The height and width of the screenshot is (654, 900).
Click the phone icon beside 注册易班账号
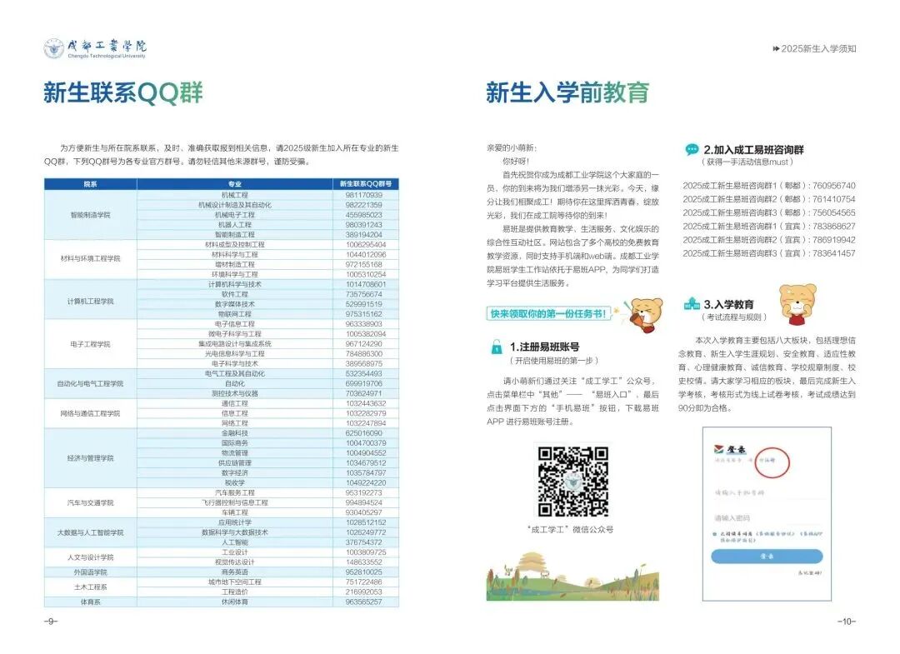[x=497, y=347]
